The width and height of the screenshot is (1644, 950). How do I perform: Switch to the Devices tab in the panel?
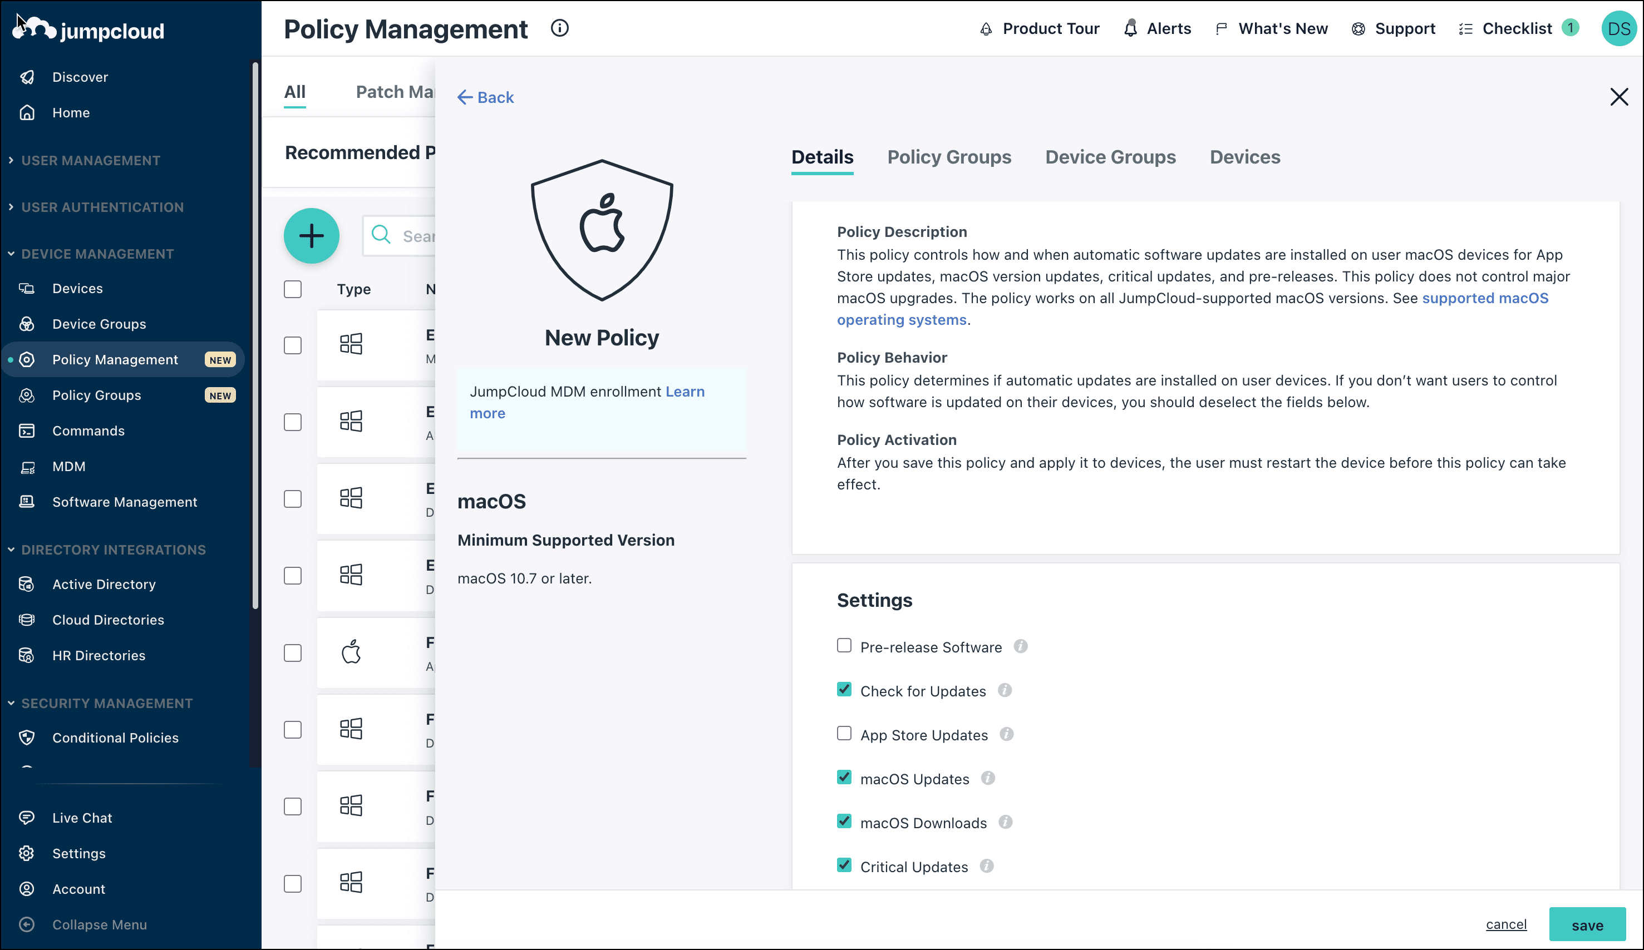[1245, 157]
